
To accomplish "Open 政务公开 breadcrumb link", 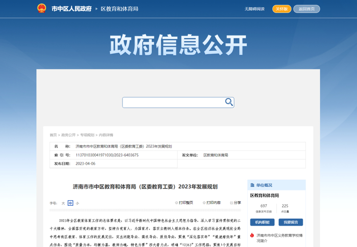I will coord(68,135).
